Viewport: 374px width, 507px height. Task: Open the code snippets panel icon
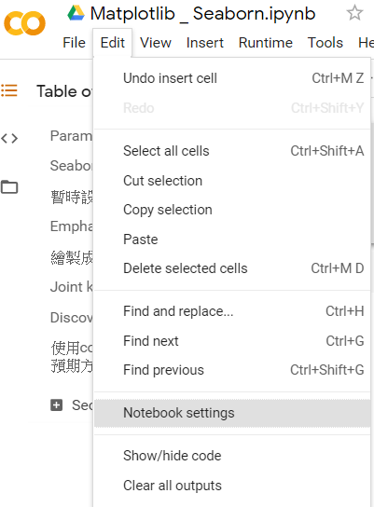point(9,138)
